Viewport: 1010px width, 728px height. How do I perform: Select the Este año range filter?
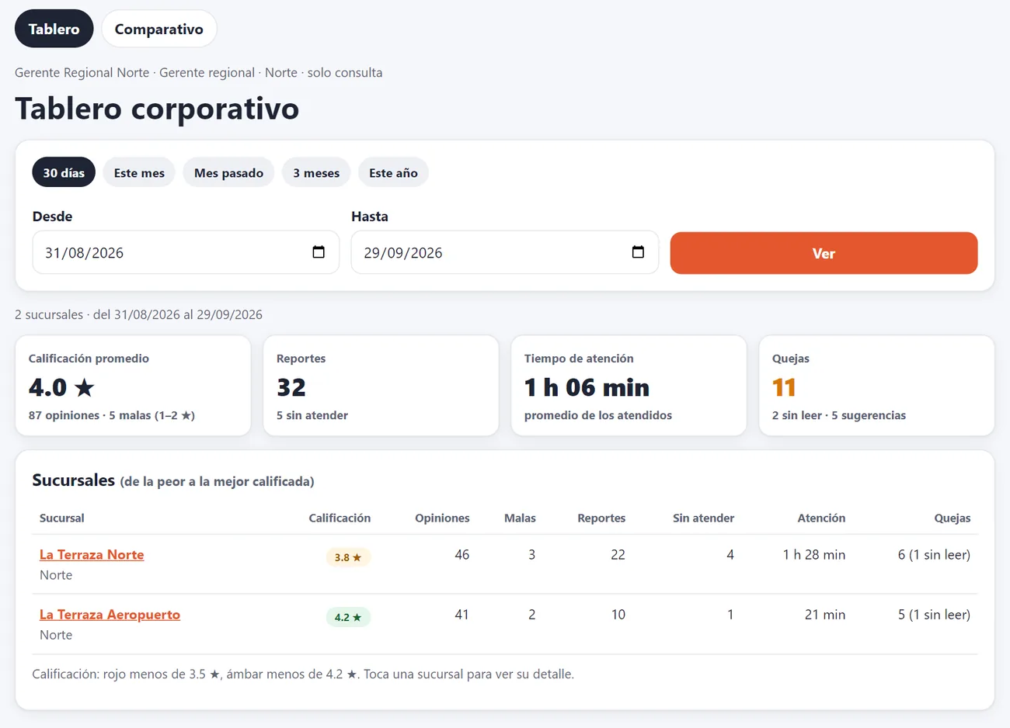393,172
